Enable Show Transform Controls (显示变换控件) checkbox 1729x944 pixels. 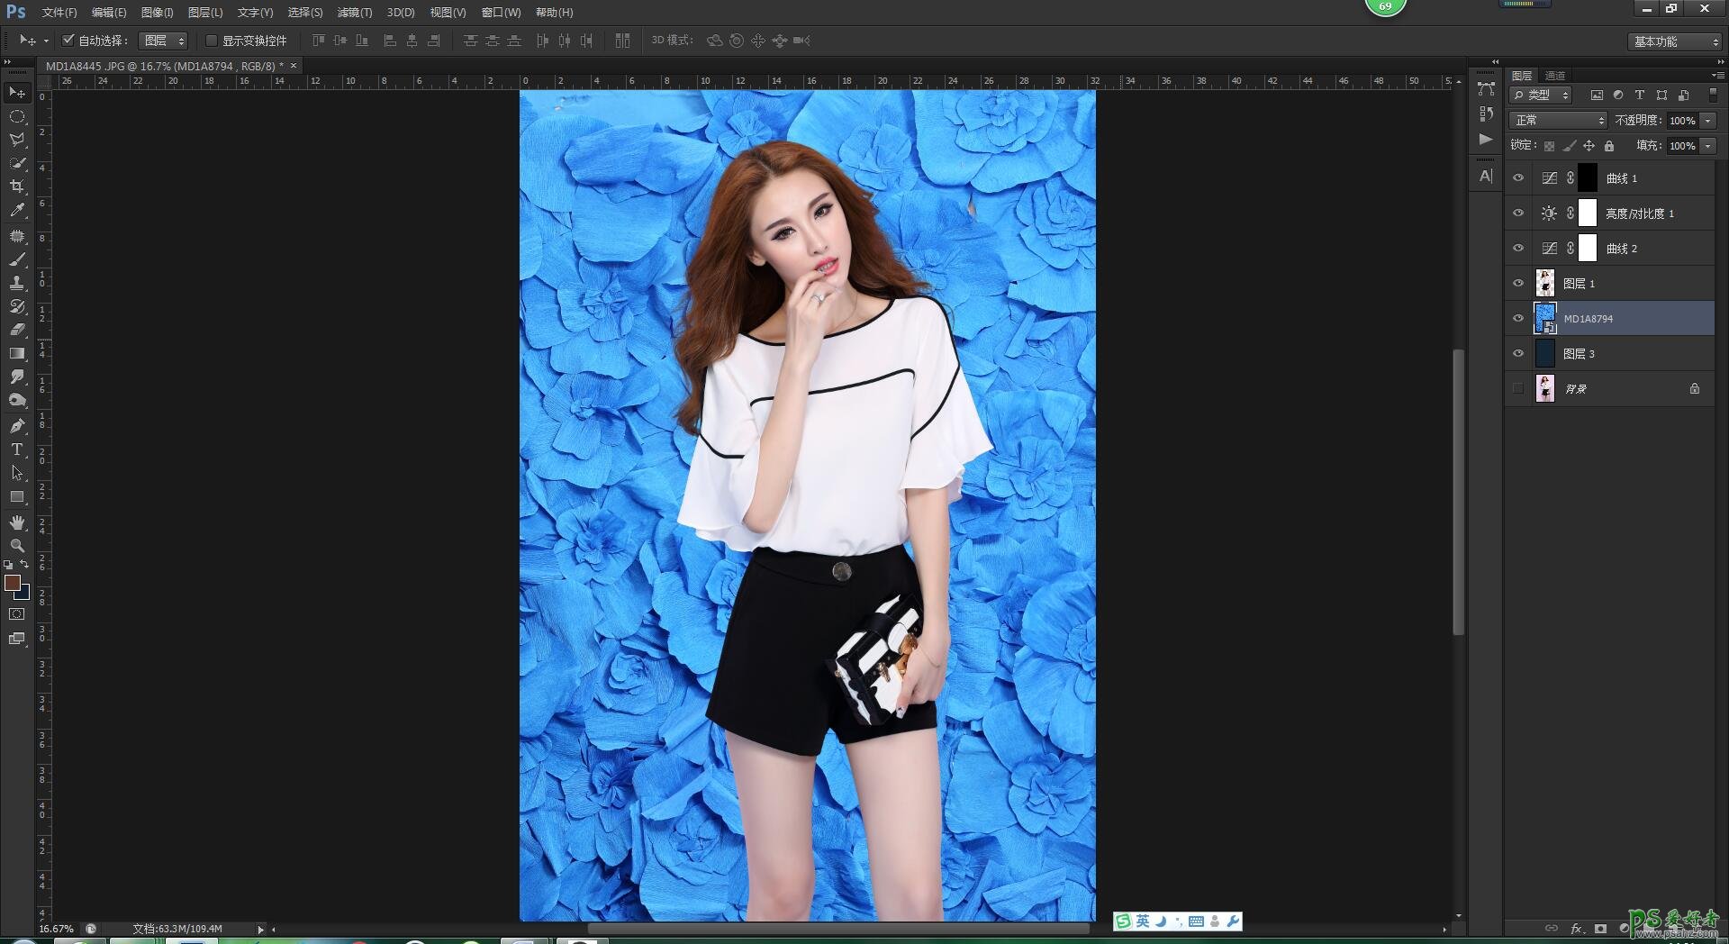212,41
